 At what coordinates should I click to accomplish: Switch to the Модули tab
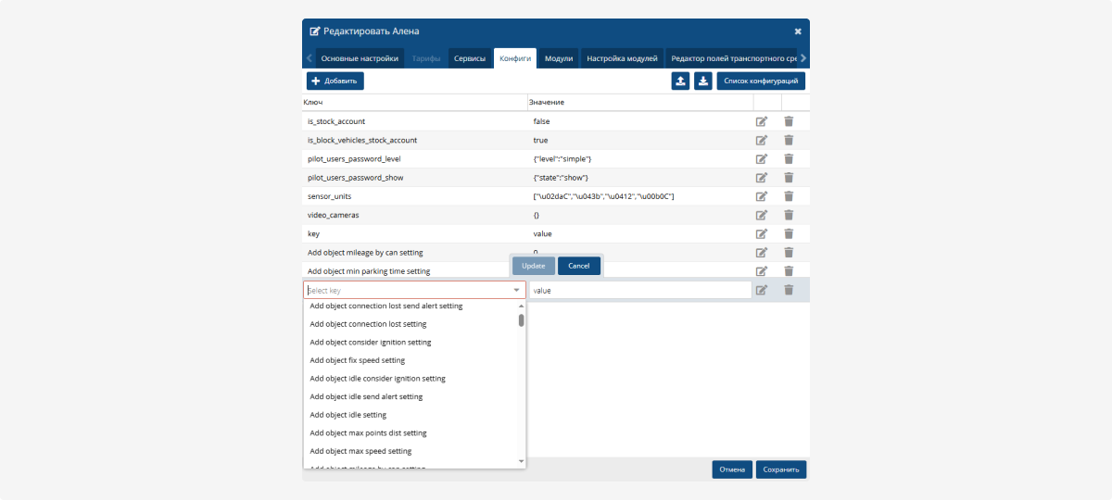pos(558,58)
